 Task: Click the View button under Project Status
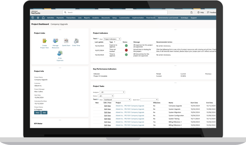pos(37,113)
